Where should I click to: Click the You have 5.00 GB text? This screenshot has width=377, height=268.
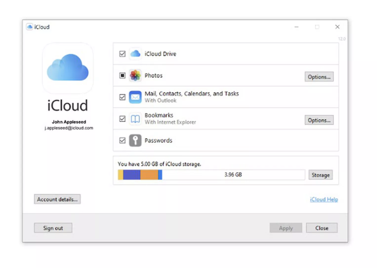[x=159, y=164]
